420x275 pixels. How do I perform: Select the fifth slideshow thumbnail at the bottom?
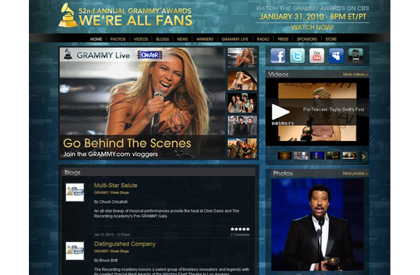(242, 148)
